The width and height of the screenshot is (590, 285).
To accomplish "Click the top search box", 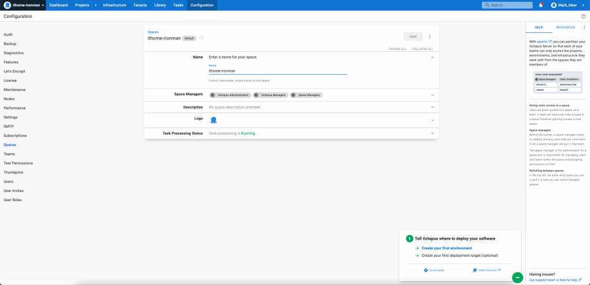I will coord(507,5).
